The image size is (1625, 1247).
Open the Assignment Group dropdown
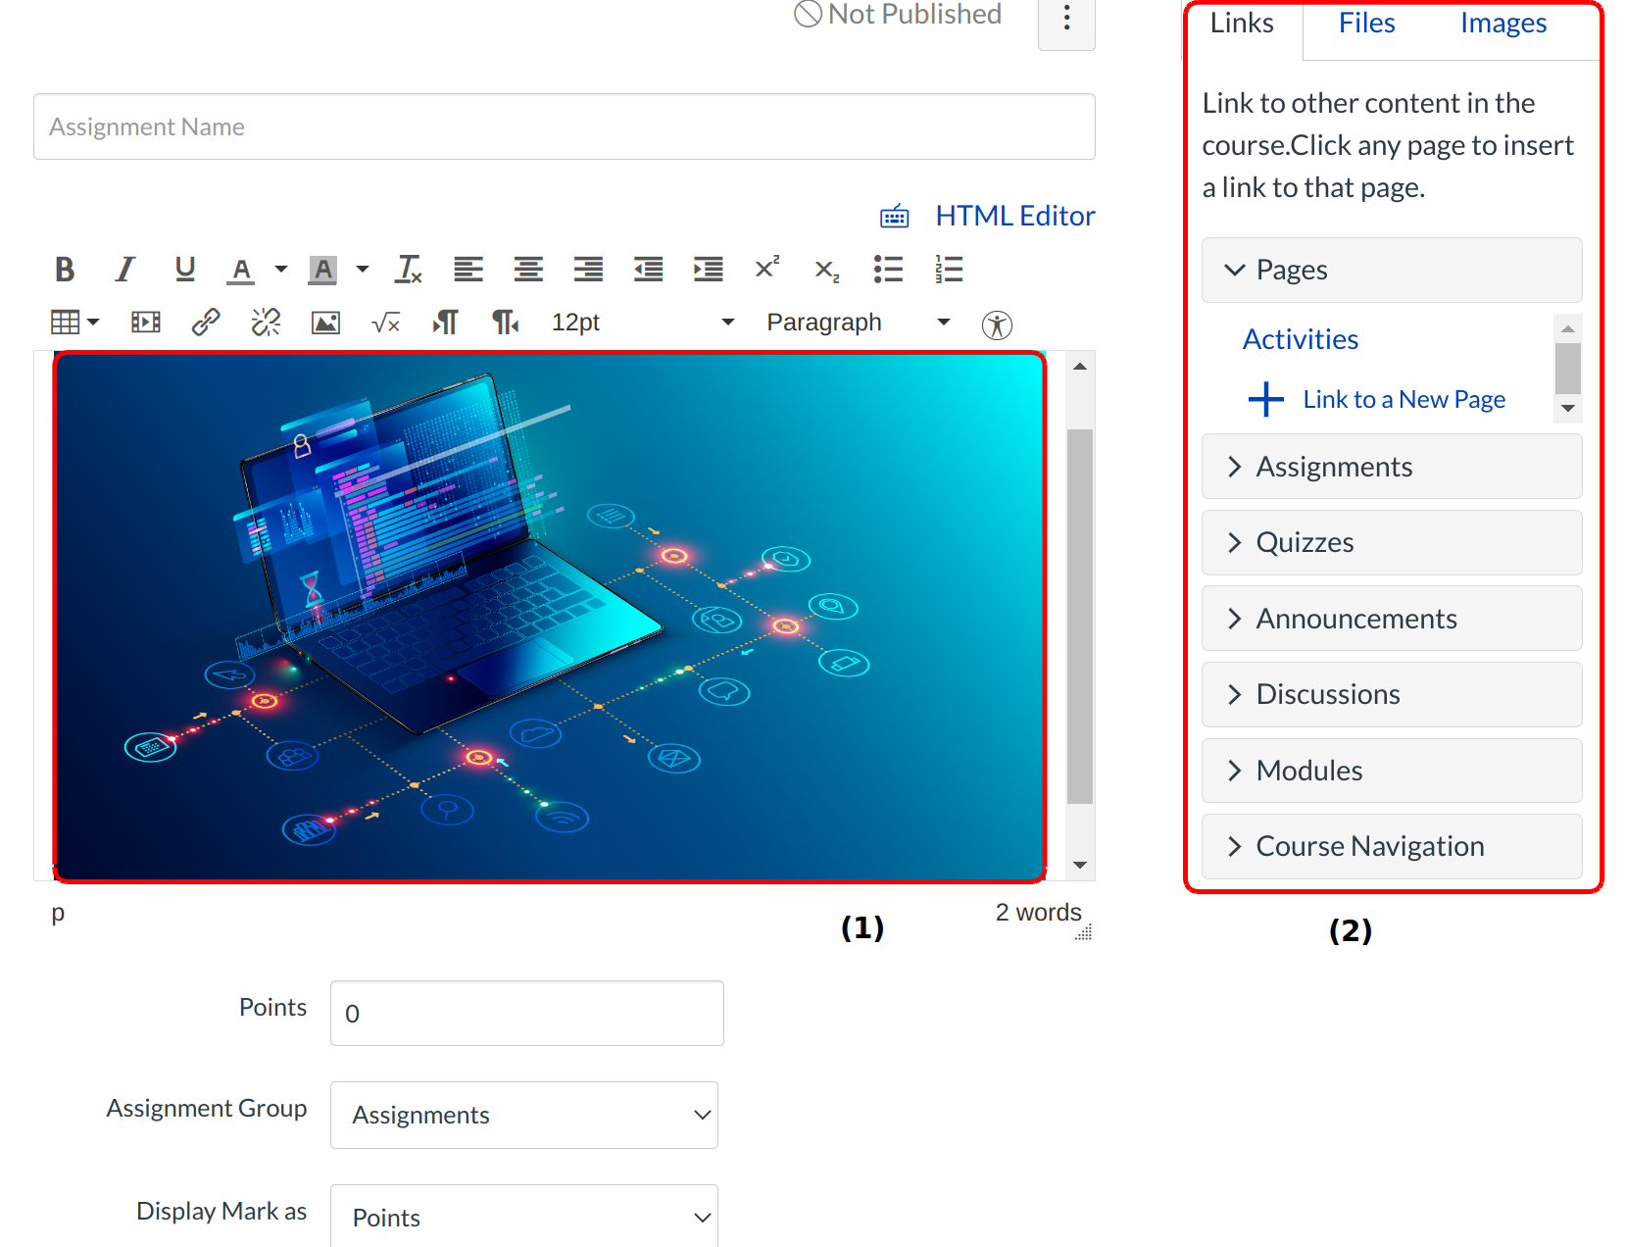tap(524, 1115)
